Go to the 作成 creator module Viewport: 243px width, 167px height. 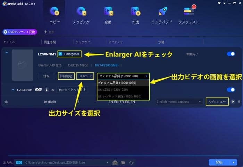135,15
